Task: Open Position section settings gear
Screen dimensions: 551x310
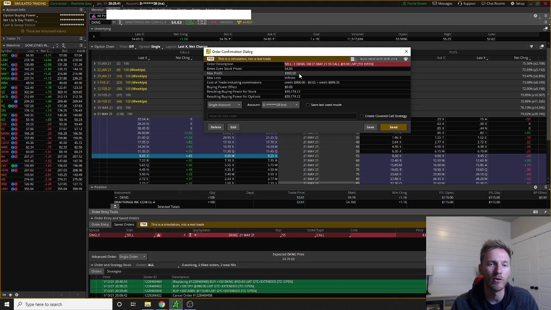Action: click(x=536, y=187)
